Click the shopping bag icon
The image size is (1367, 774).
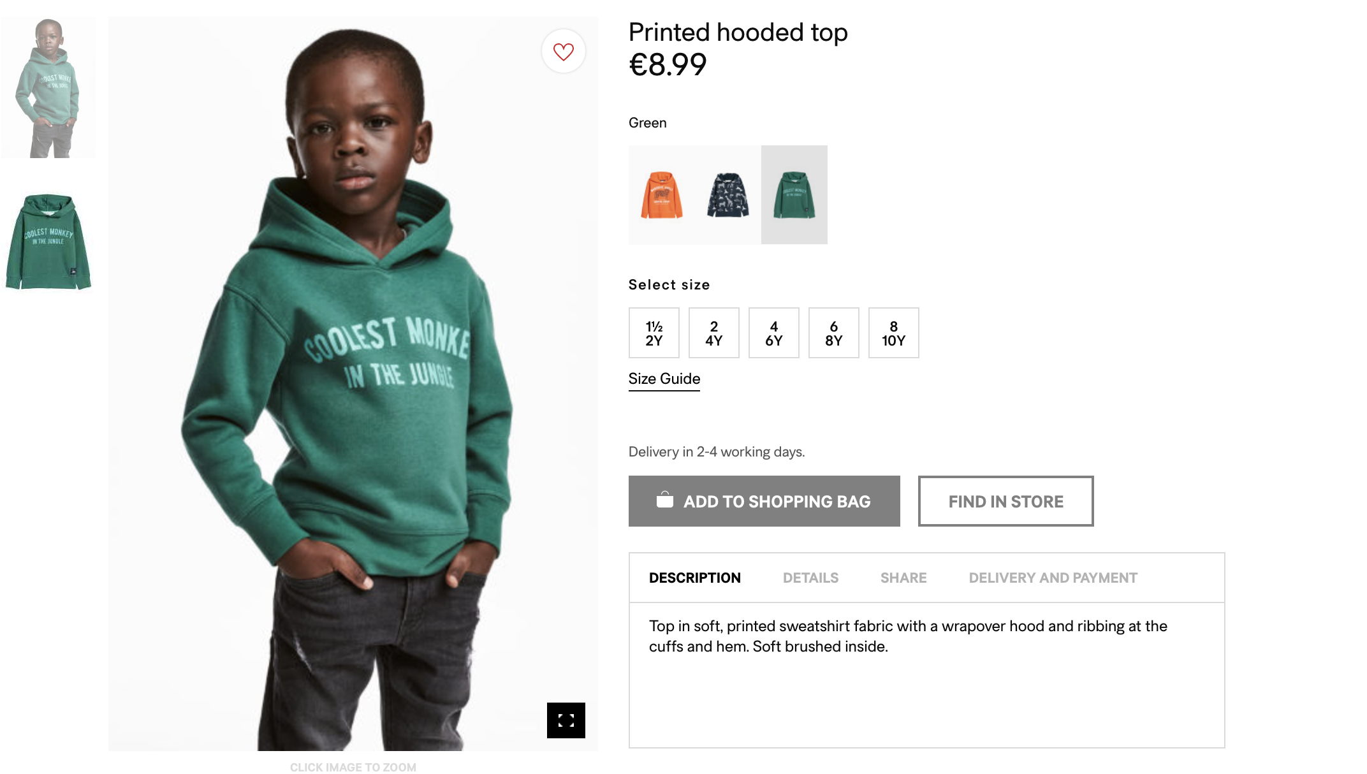pos(664,500)
